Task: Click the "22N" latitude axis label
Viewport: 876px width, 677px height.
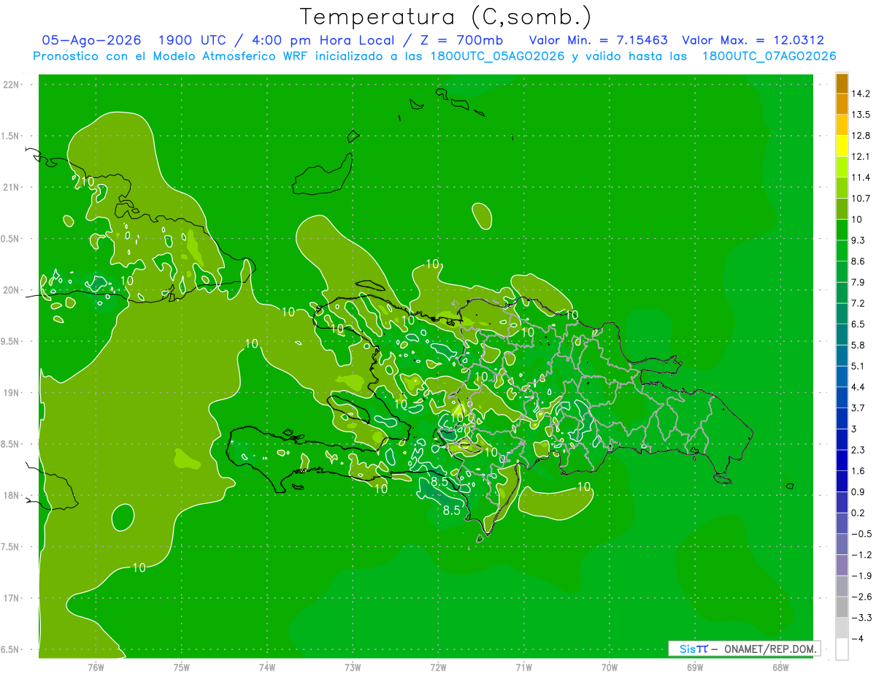Action: tap(12, 85)
